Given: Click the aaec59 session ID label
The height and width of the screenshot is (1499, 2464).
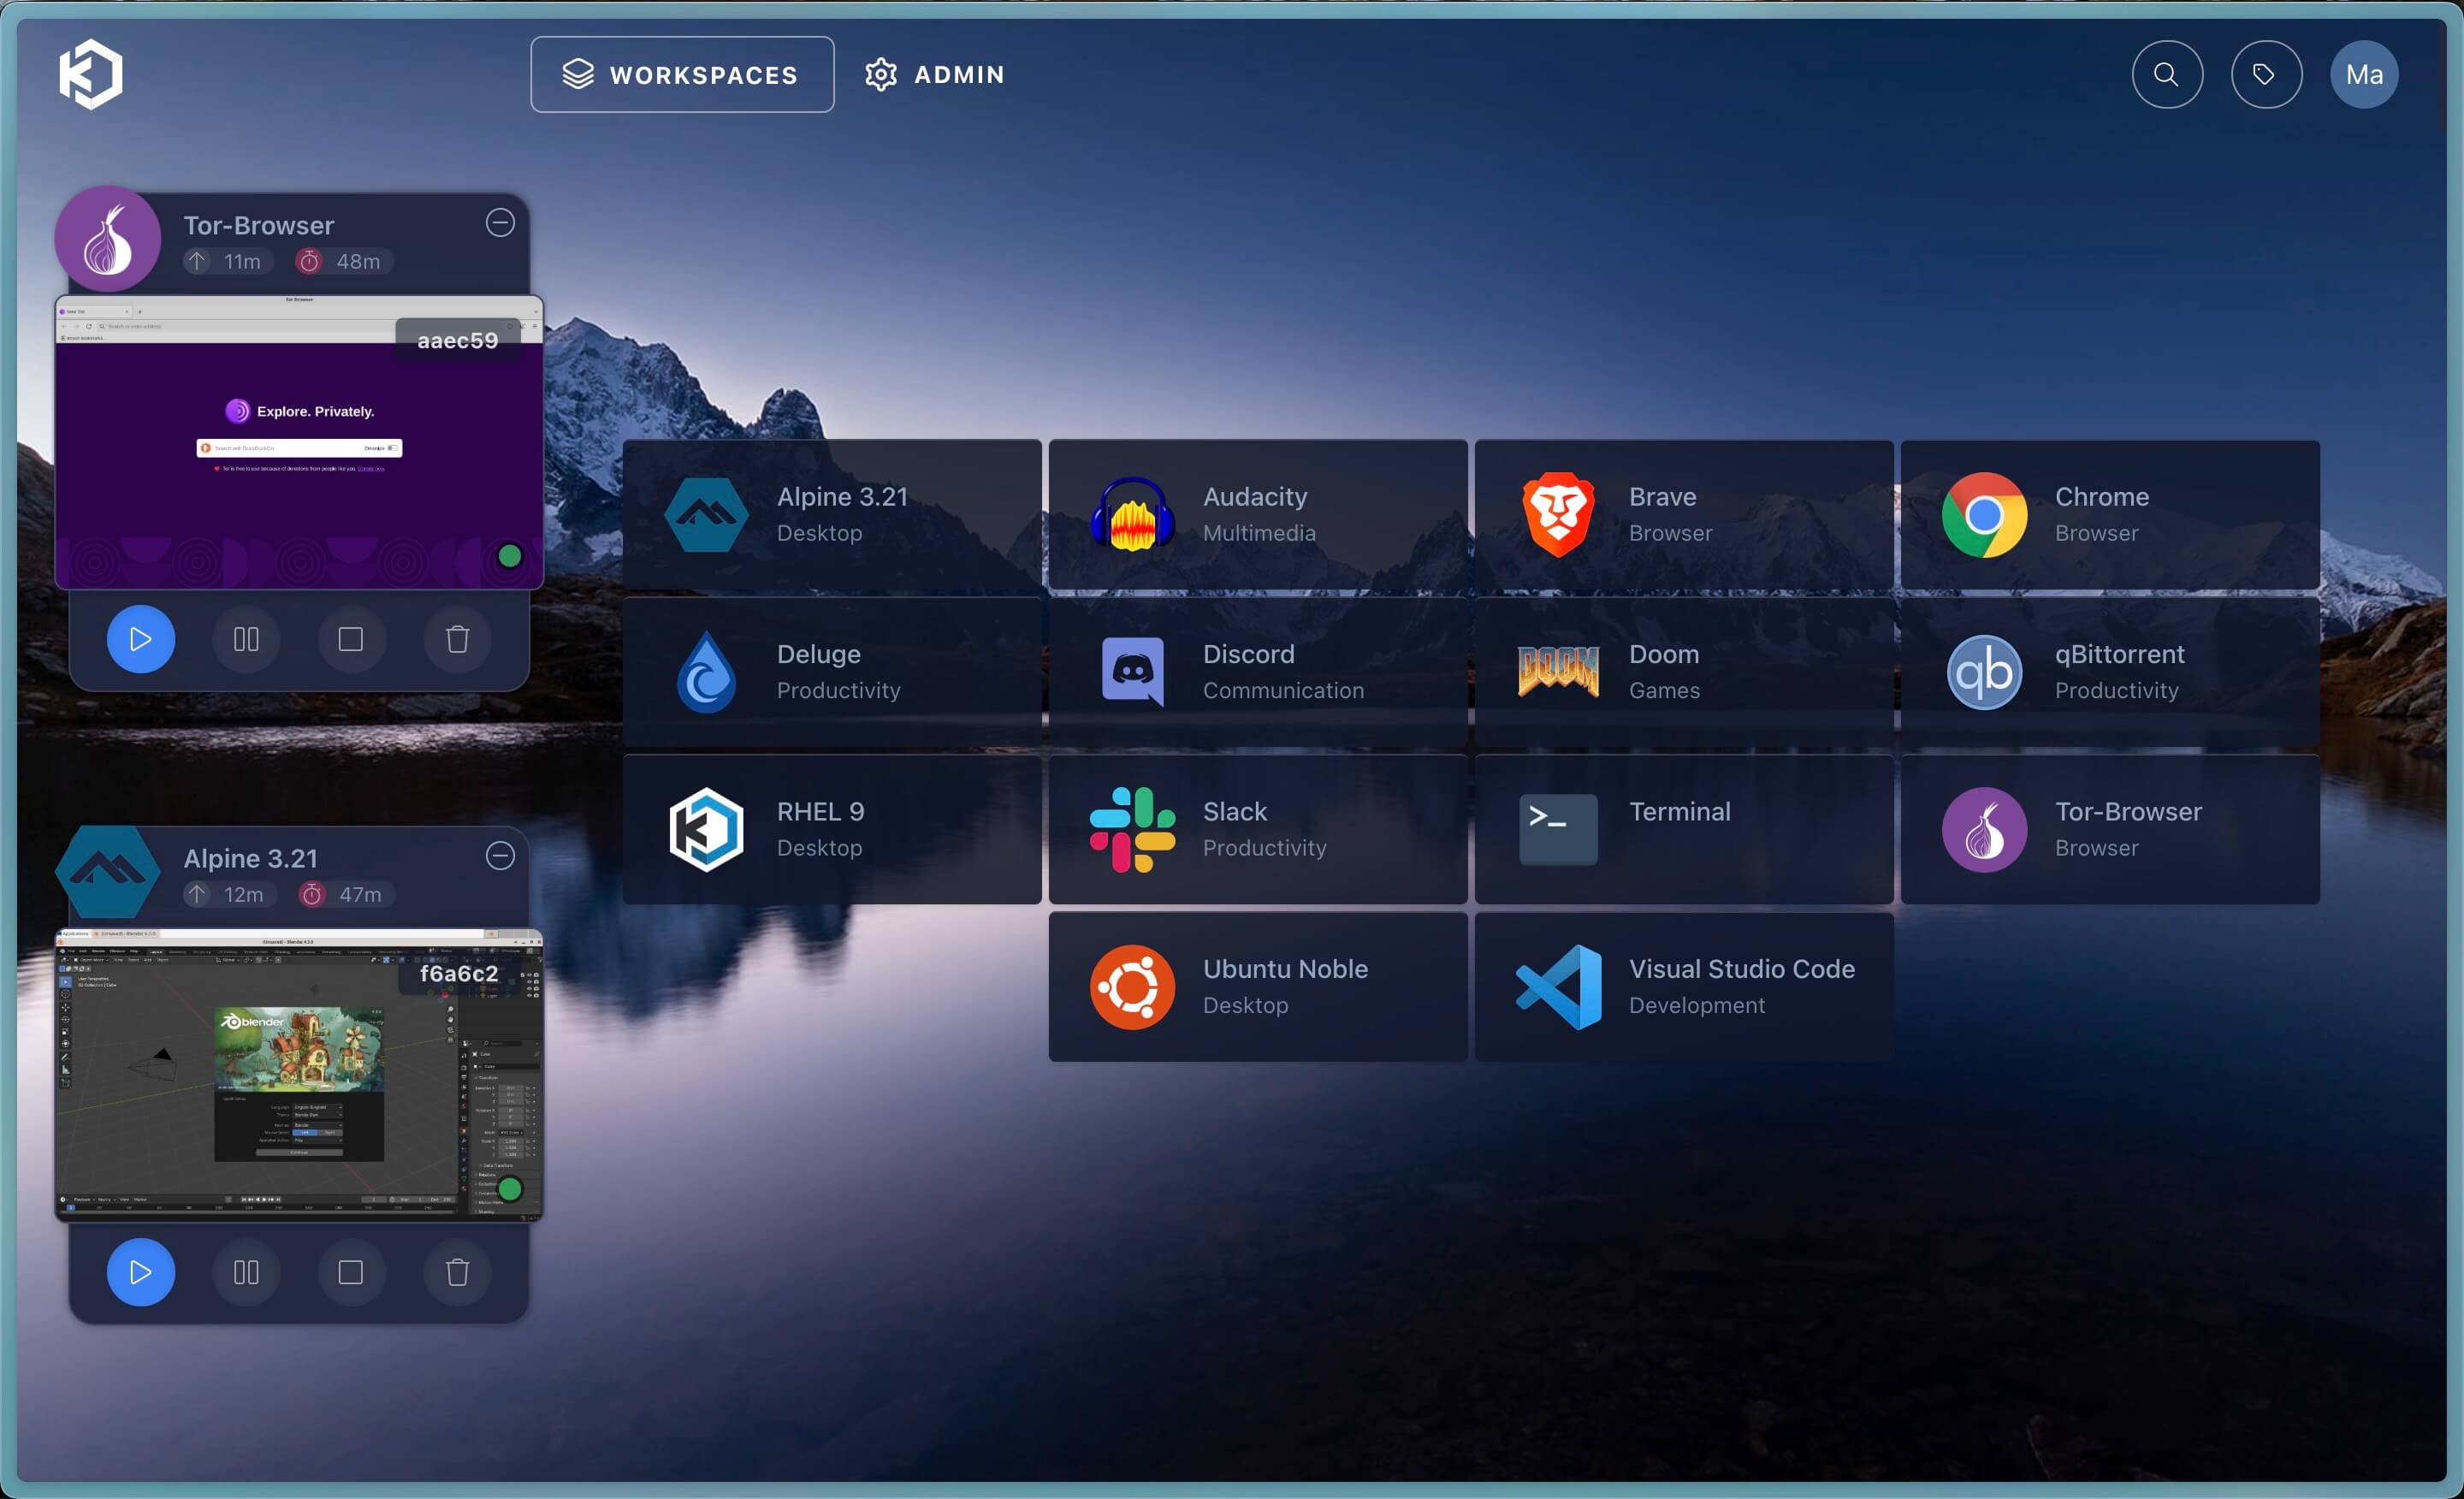Looking at the screenshot, I should (458, 340).
